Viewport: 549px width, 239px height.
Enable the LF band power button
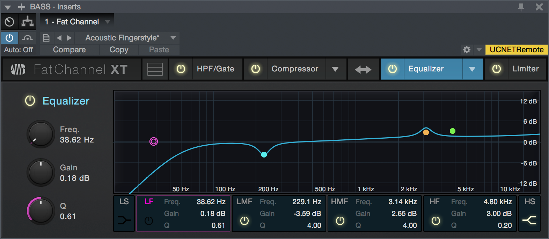click(x=149, y=221)
